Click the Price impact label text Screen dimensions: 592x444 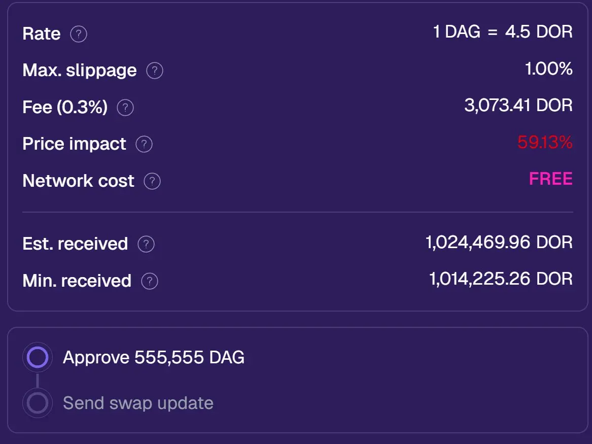[74, 144]
